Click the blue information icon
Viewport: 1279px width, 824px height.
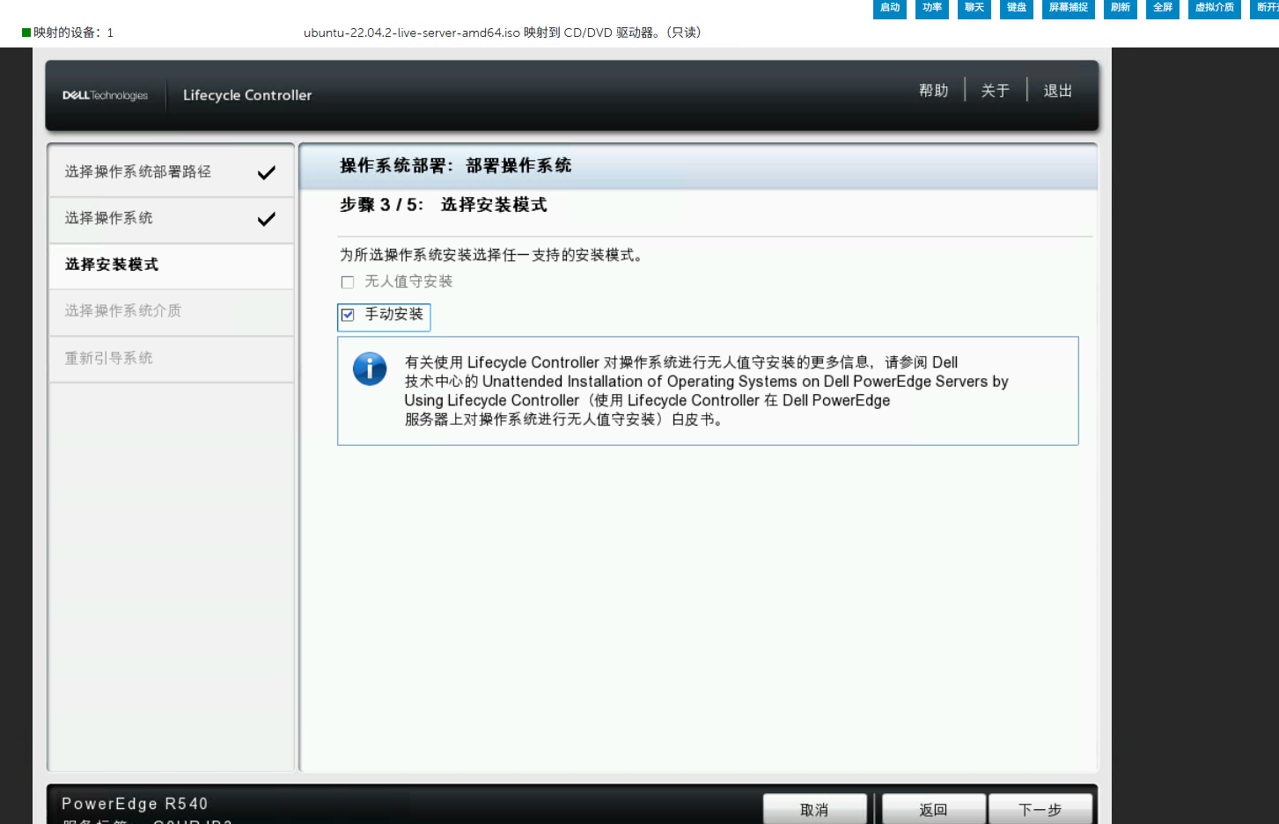click(370, 368)
